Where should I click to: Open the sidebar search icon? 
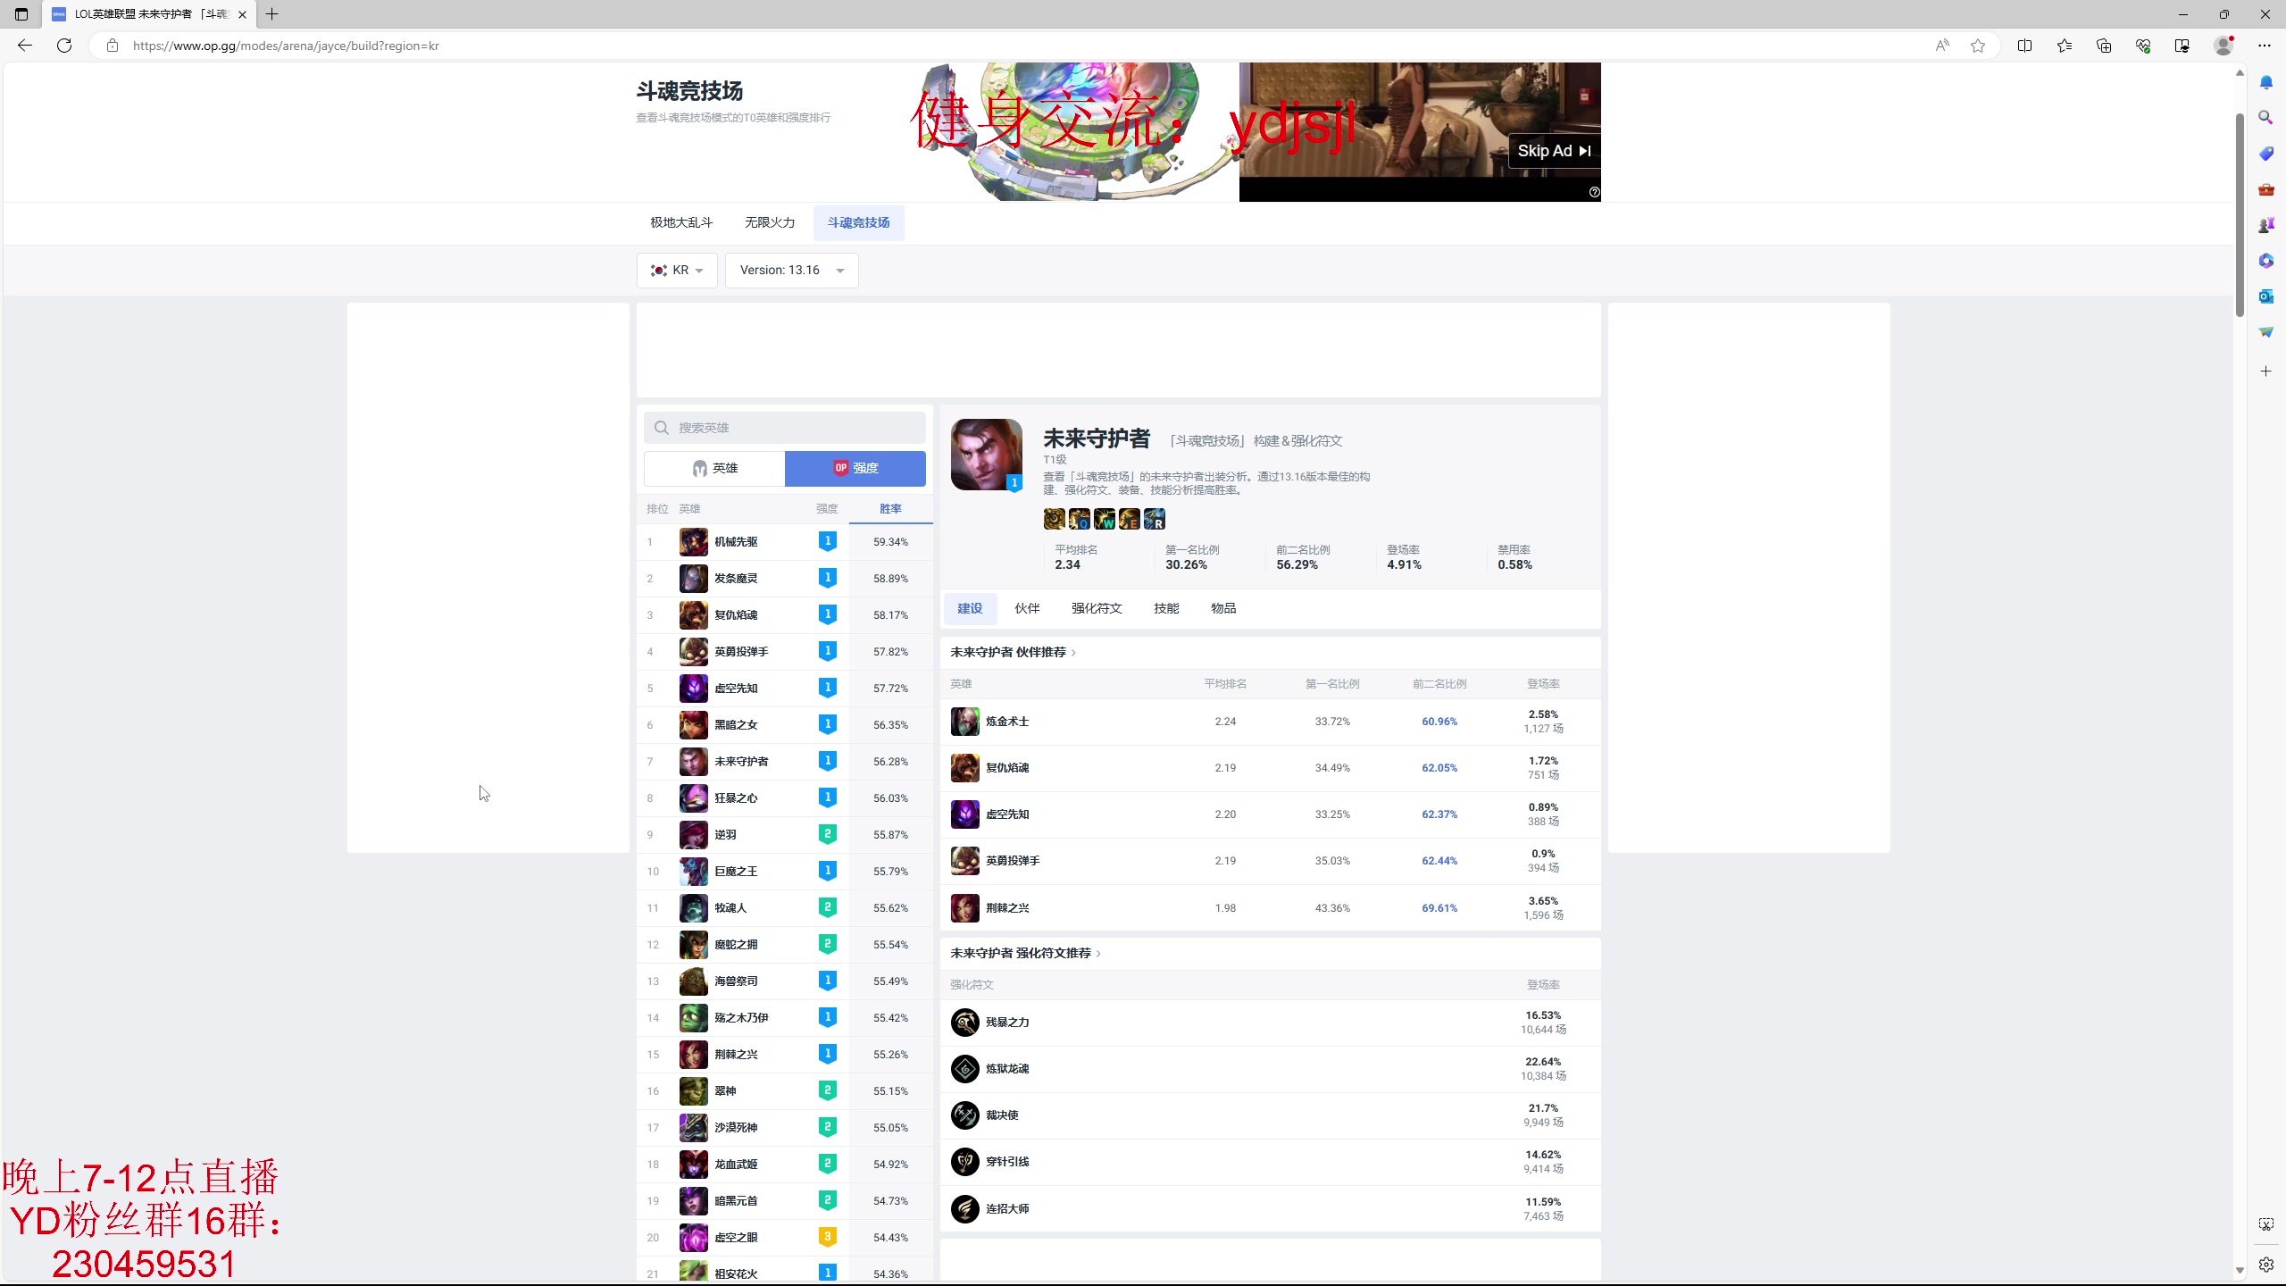pyautogui.click(x=2265, y=117)
